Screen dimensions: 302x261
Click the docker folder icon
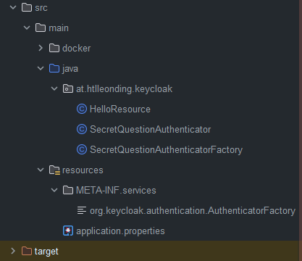coord(54,48)
